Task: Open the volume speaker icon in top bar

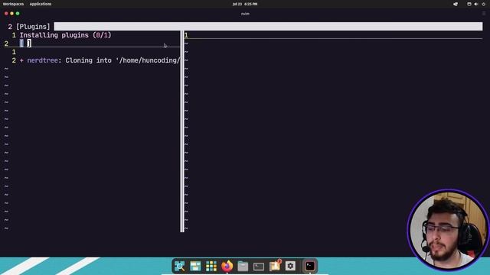Action: click(476, 4)
